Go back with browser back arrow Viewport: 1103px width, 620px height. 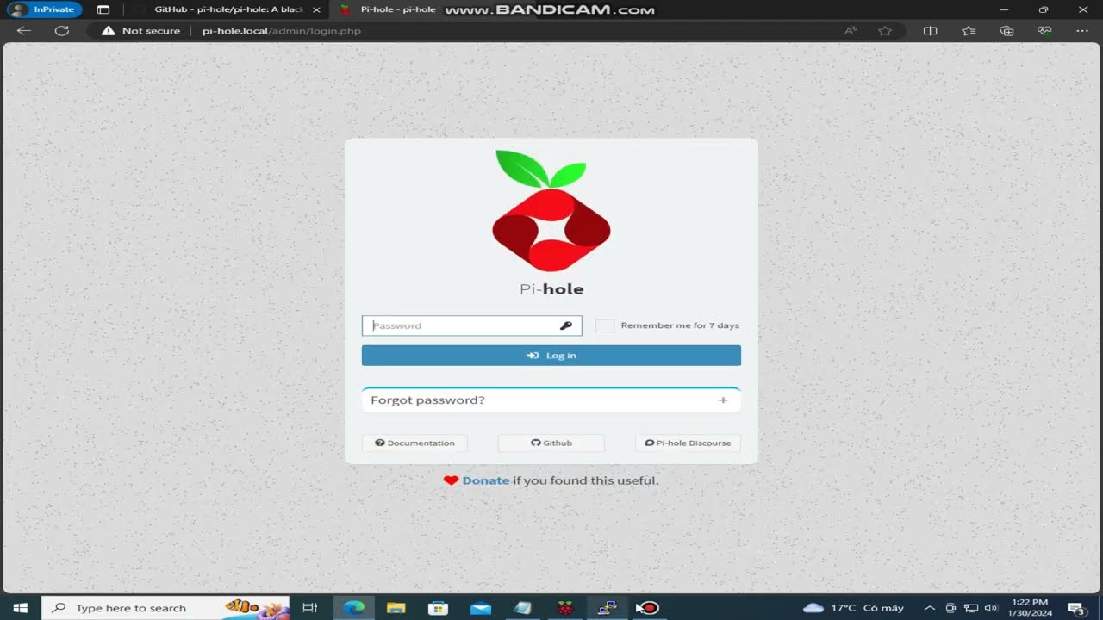24,31
